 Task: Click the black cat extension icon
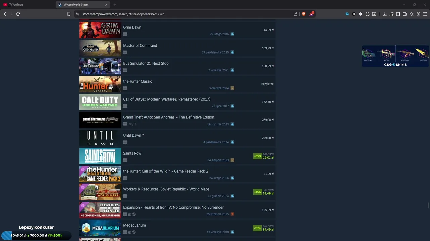(354, 14)
